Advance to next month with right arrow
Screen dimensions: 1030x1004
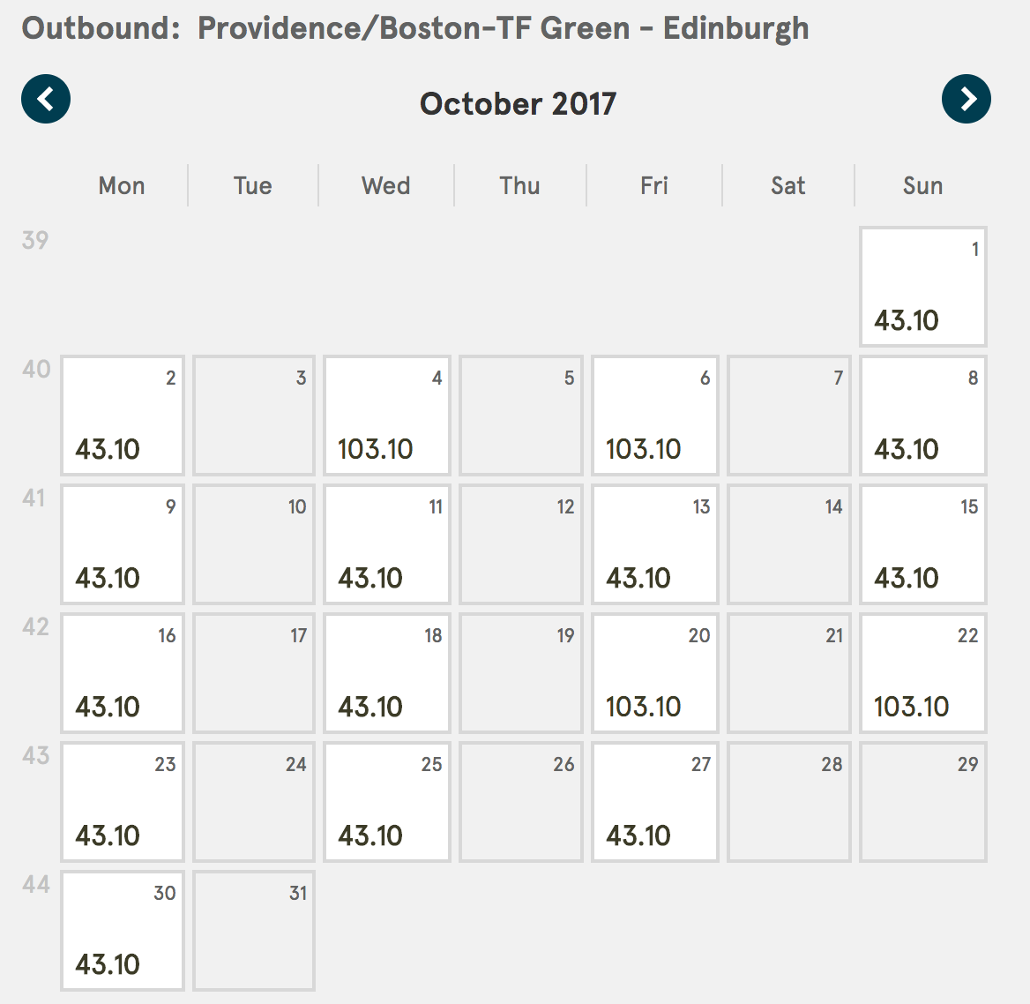pos(967,99)
